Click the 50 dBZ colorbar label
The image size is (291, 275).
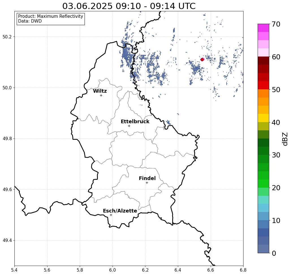[276, 90]
